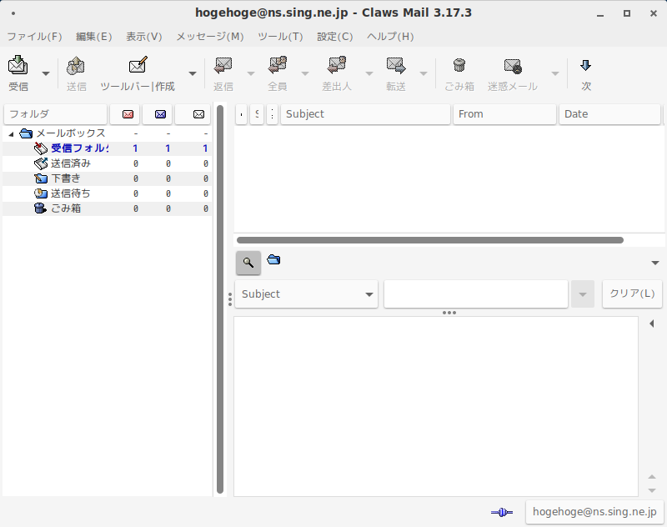Open the Reply (返信) dropdown arrow

[x=251, y=73]
